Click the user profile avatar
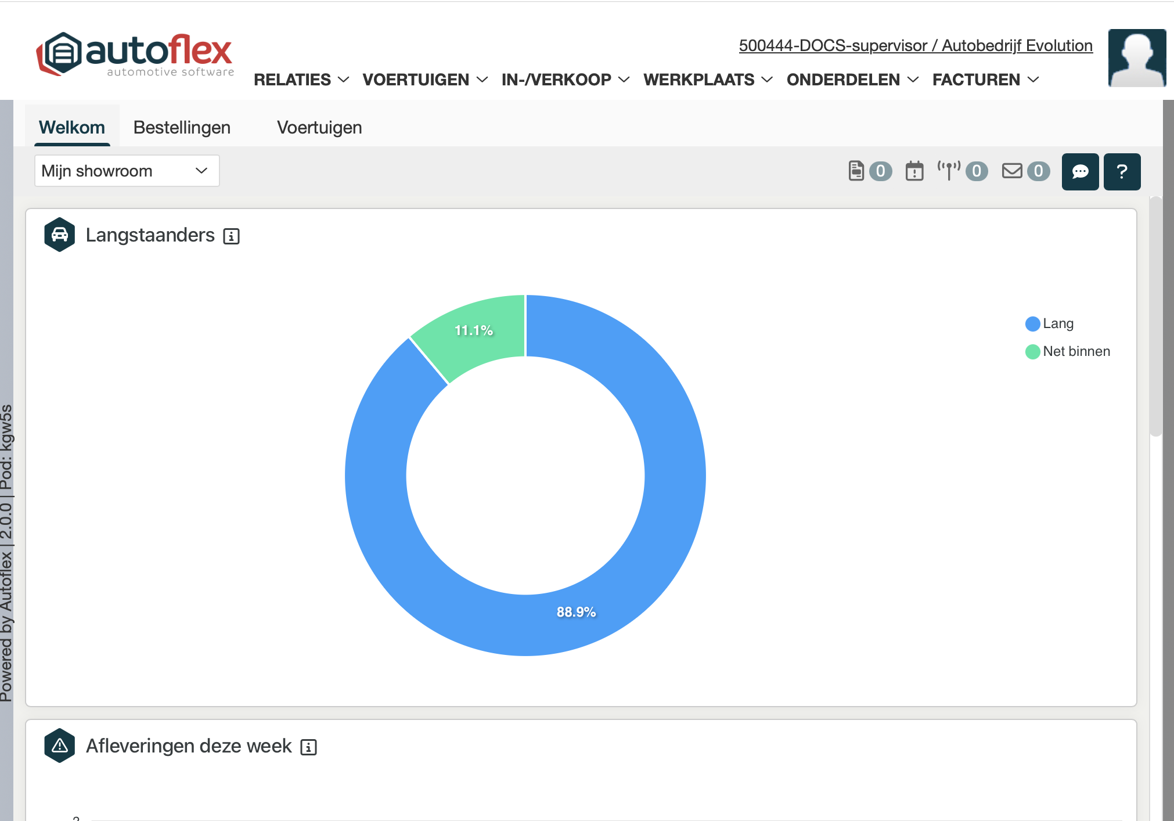Screen dimensions: 1174x821 click(1136, 58)
